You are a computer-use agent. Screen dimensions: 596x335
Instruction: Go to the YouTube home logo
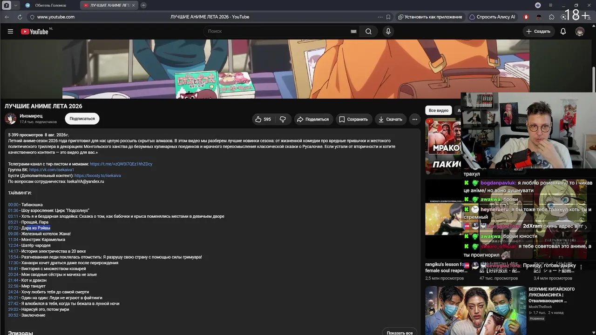coord(34,32)
